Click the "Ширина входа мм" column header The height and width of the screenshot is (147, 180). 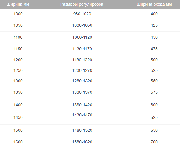coord(154,4)
